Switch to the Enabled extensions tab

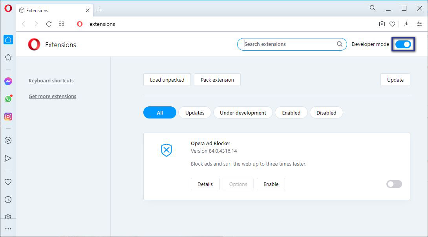291,113
